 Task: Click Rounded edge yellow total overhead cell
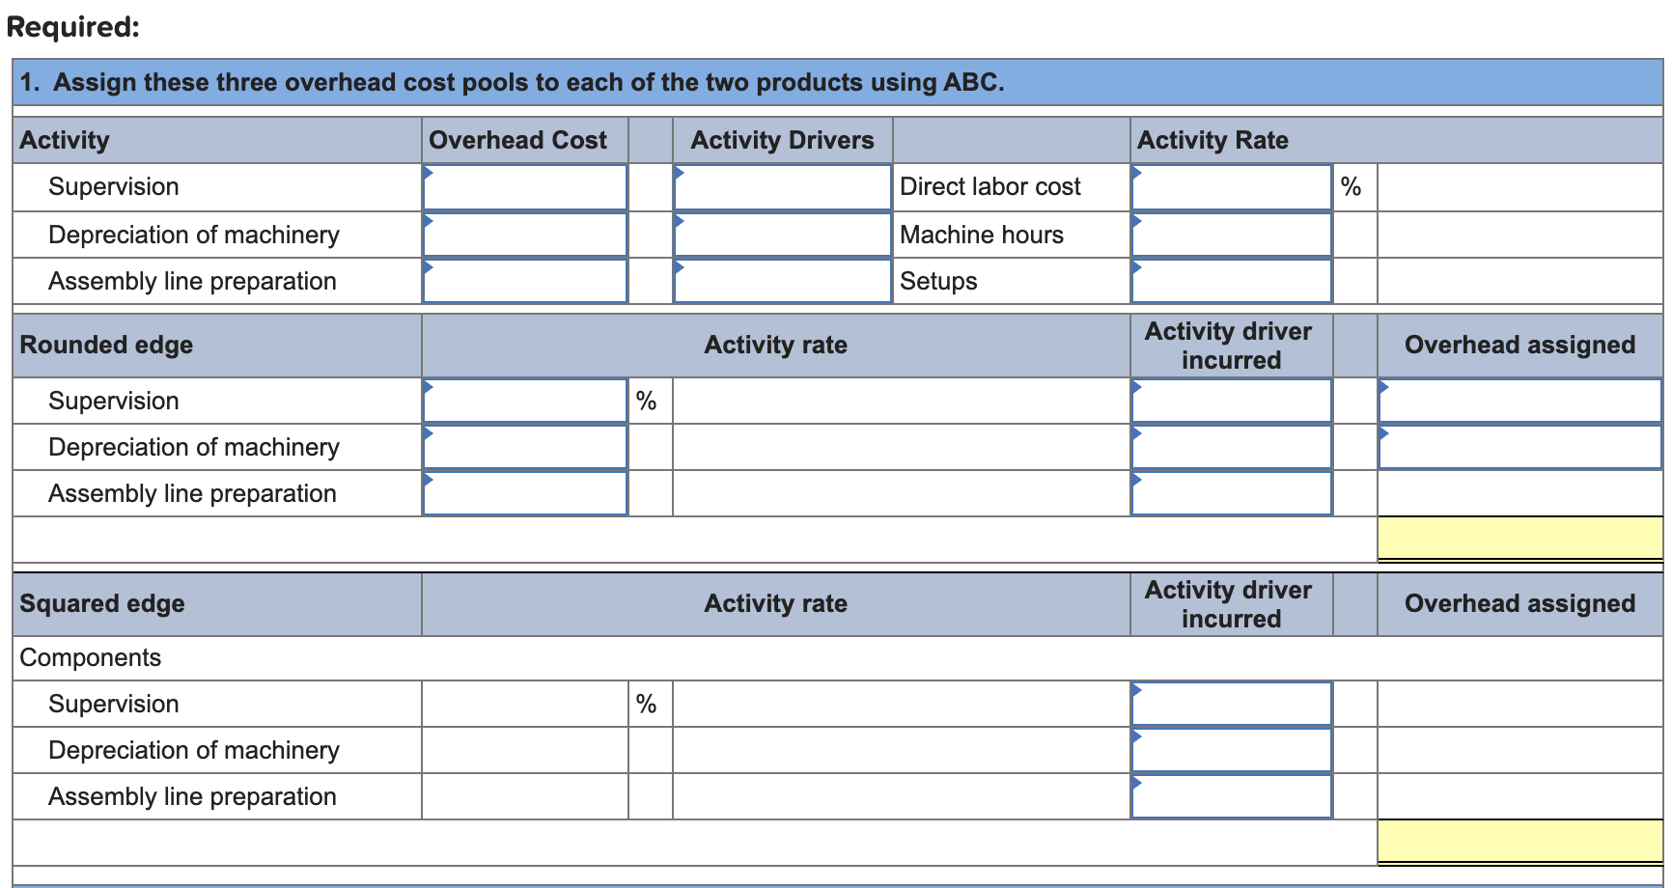click(1520, 539)
